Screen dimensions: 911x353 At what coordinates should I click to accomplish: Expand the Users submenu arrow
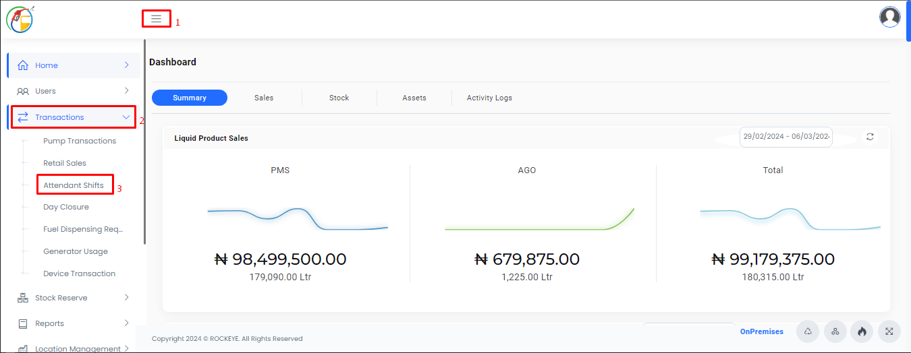pos(126,91)
